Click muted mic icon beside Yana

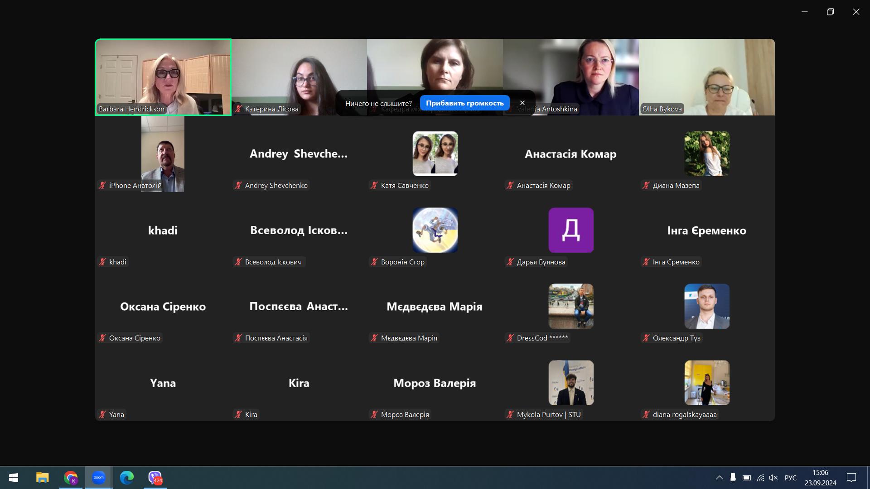point(102,415)
